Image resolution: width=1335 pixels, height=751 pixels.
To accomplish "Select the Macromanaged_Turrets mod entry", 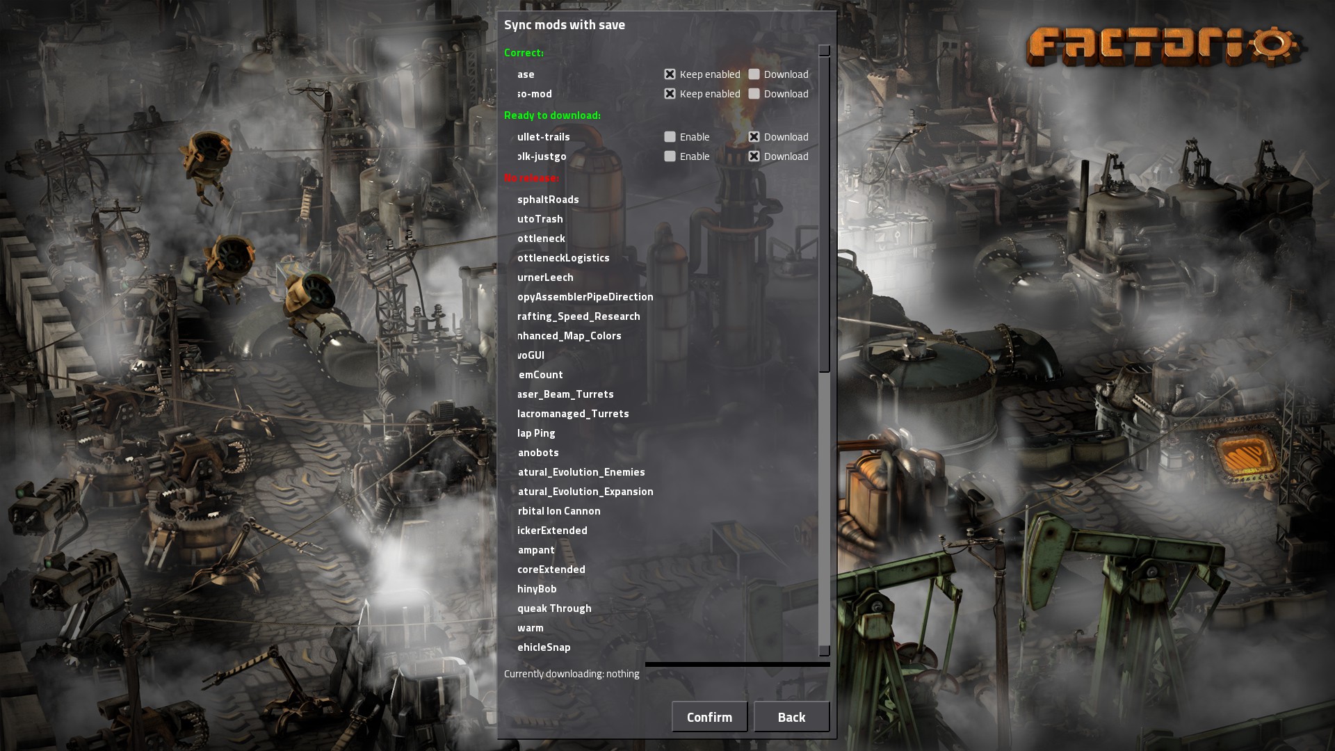I will pos(573,414).
